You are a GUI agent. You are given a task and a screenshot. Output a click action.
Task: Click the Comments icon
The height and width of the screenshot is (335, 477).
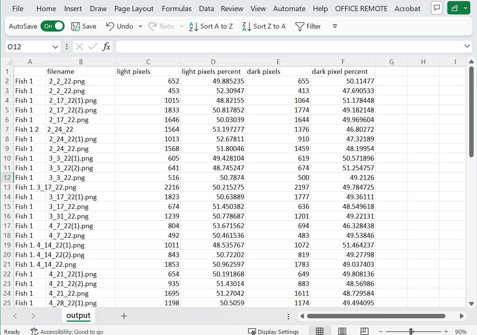pyautogui.click(x=437, y=8)
